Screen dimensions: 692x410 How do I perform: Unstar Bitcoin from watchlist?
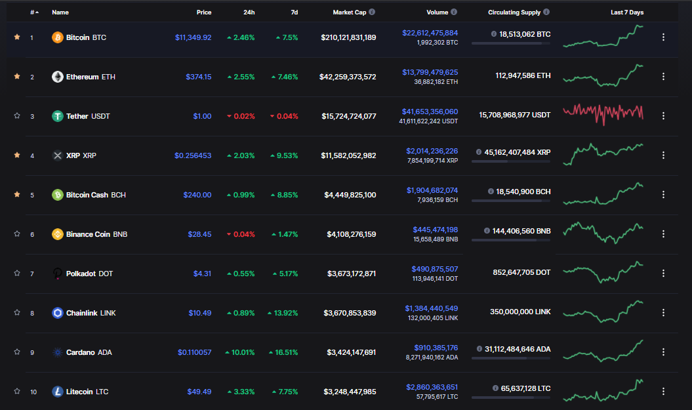[17, 37]
